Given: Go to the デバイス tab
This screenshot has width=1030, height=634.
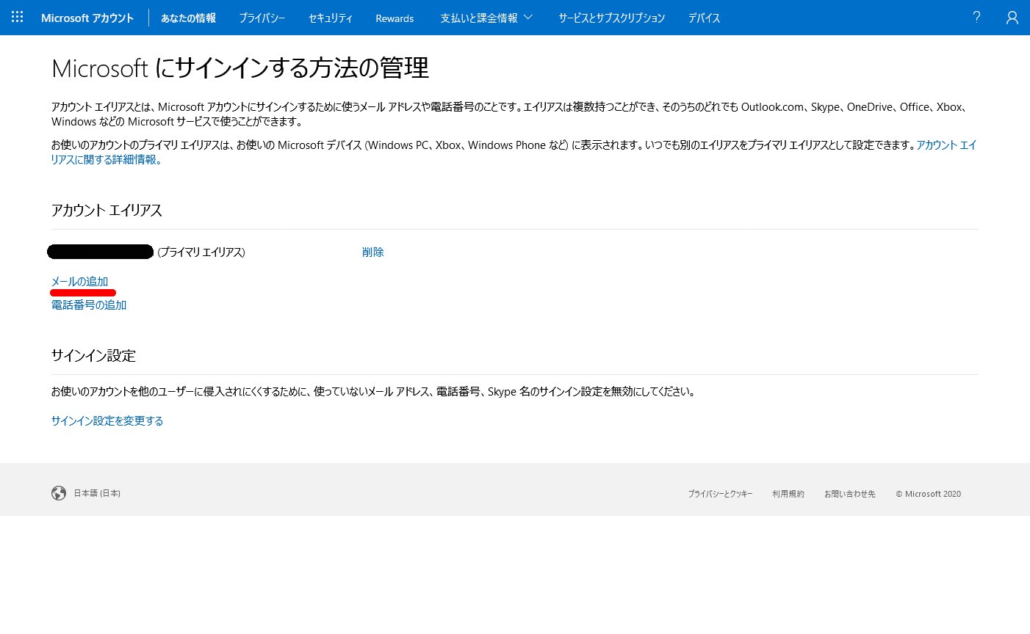Looking at the screenshot, I should pyautogui.click(x=704, y=18).
